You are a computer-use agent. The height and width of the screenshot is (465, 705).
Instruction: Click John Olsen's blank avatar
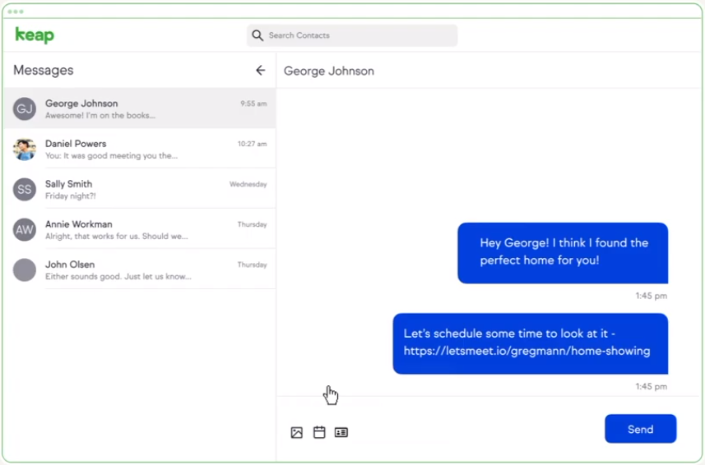[25, 269]
